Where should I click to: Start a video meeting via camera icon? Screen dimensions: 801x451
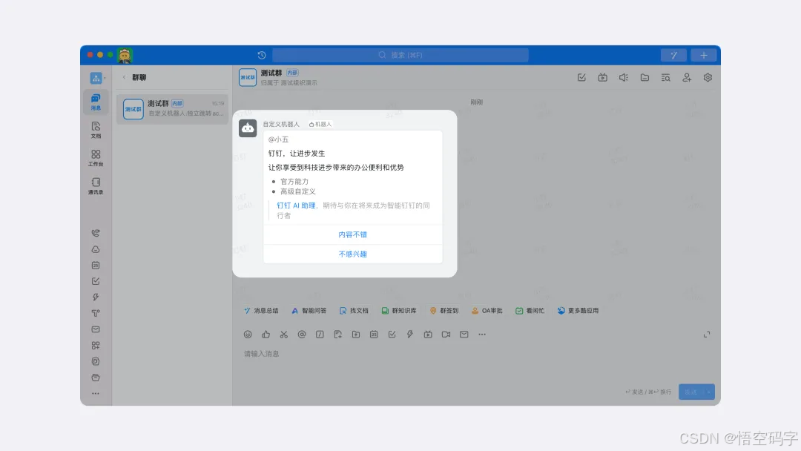click(446, 335)
